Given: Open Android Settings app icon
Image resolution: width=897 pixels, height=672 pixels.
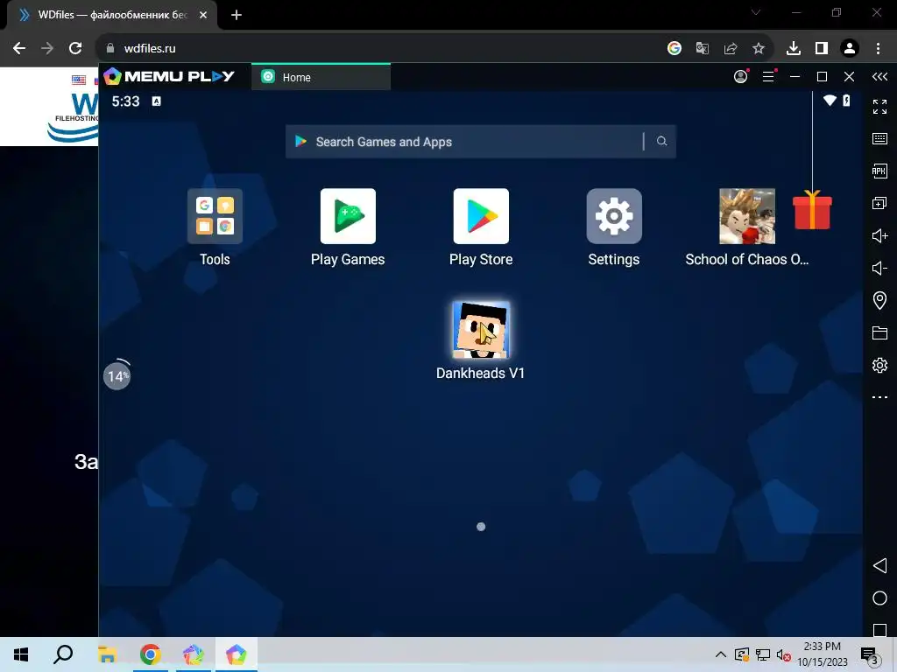Looking at the screenshot, I should (x=614, y=216).
